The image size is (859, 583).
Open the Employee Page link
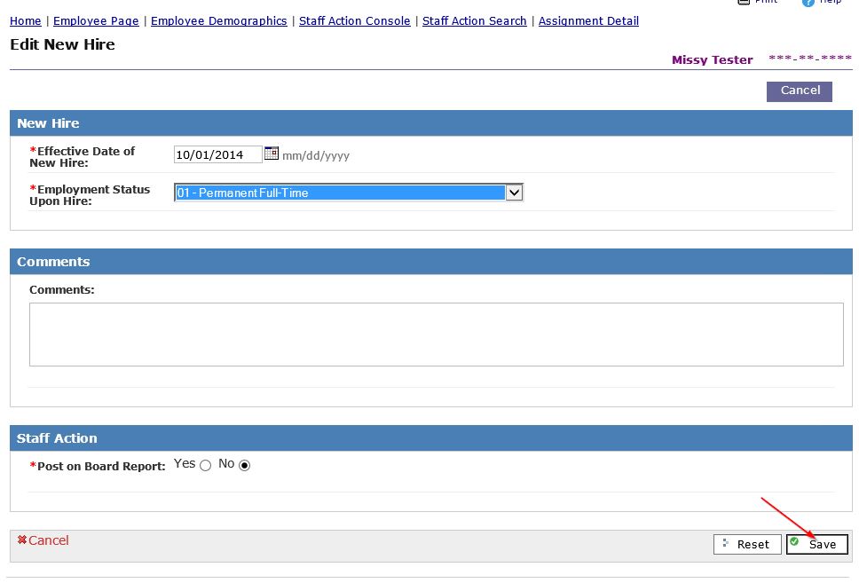coord(96,21)
